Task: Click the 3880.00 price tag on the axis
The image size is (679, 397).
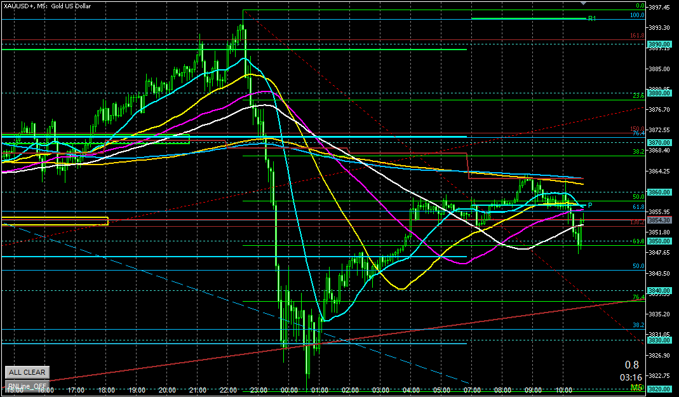Action: pyautogui.click(x=659, y=93)
